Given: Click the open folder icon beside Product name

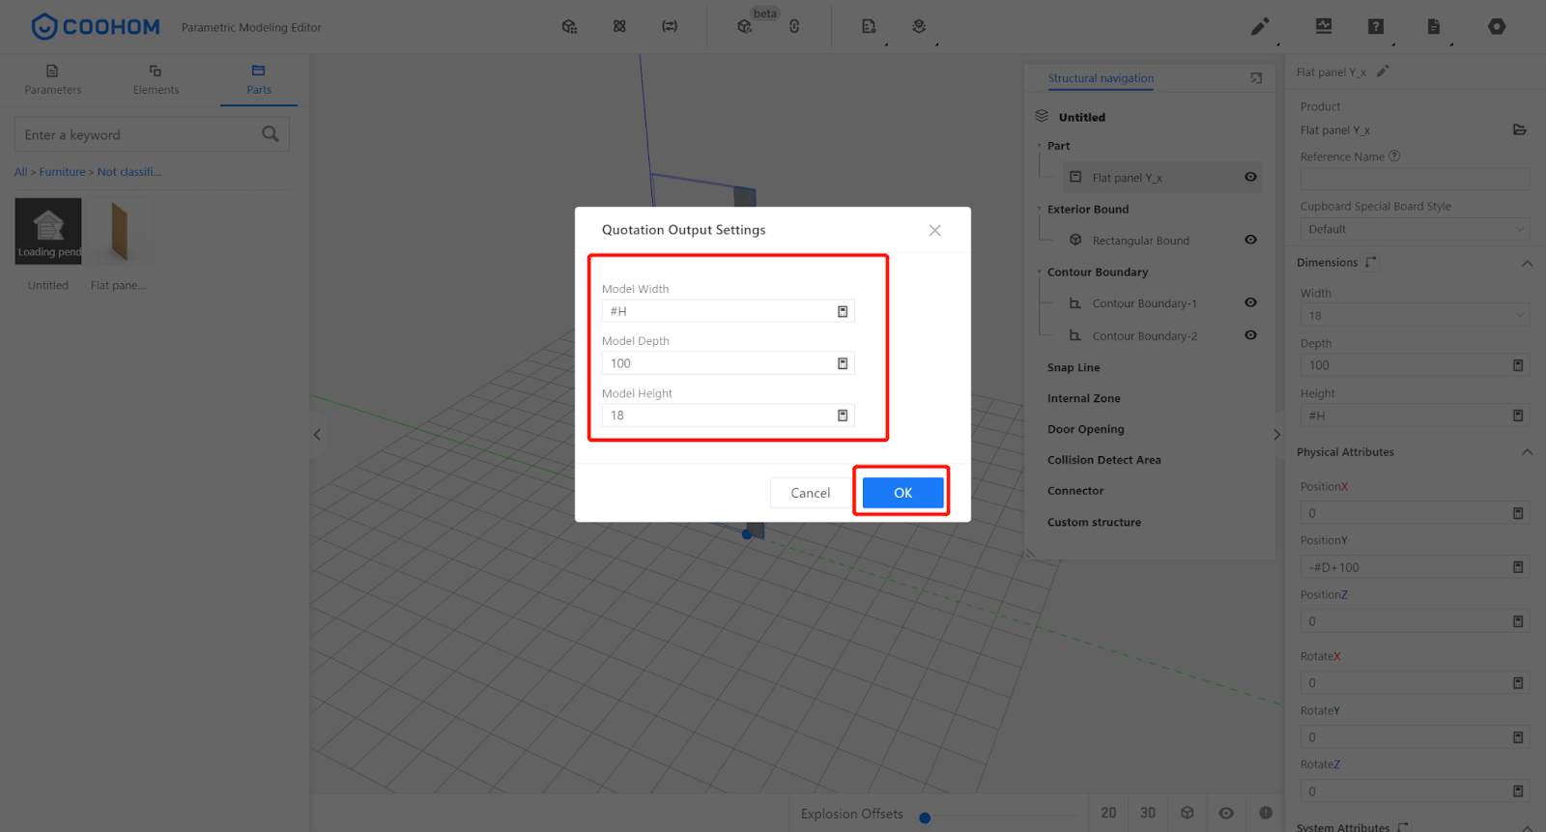Looking at the screenshot, I should tap(1519, 129).
